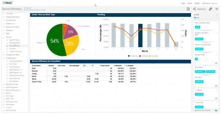The height and width of the screenshot is (114, 221).
Task: Expand the Centre Premier folder
Action: coord(3,20)
